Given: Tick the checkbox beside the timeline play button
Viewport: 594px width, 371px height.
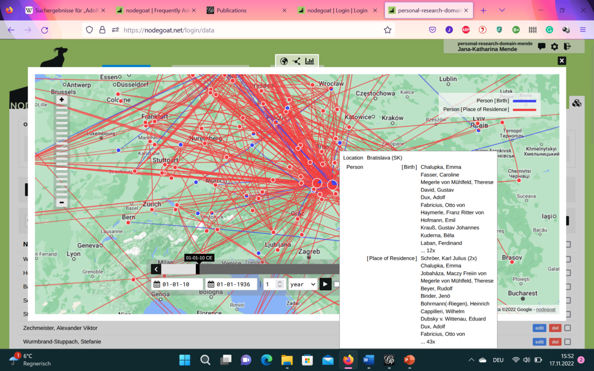Looking at the screenshot, I should (x=337, y=284).
